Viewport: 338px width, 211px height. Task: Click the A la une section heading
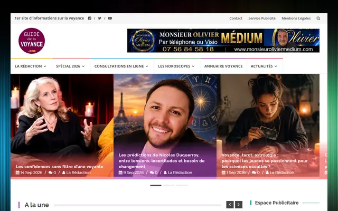pos(36,205)
